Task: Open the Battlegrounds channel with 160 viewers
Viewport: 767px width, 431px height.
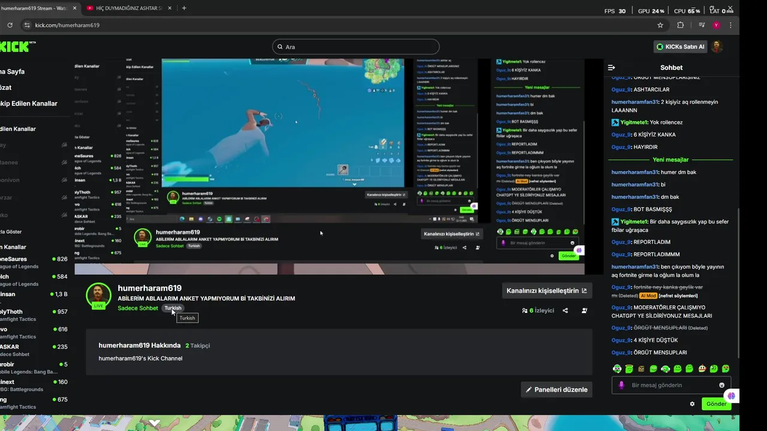Action: (x=34, y=386)
